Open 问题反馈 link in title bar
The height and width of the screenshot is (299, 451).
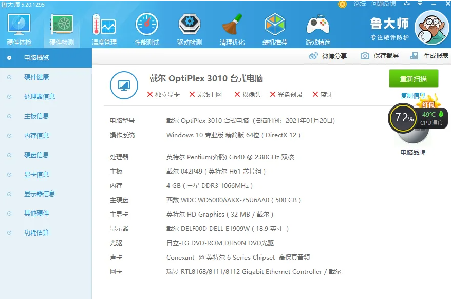click(384, 4)
